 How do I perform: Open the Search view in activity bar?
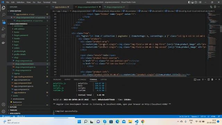point(3,15)
